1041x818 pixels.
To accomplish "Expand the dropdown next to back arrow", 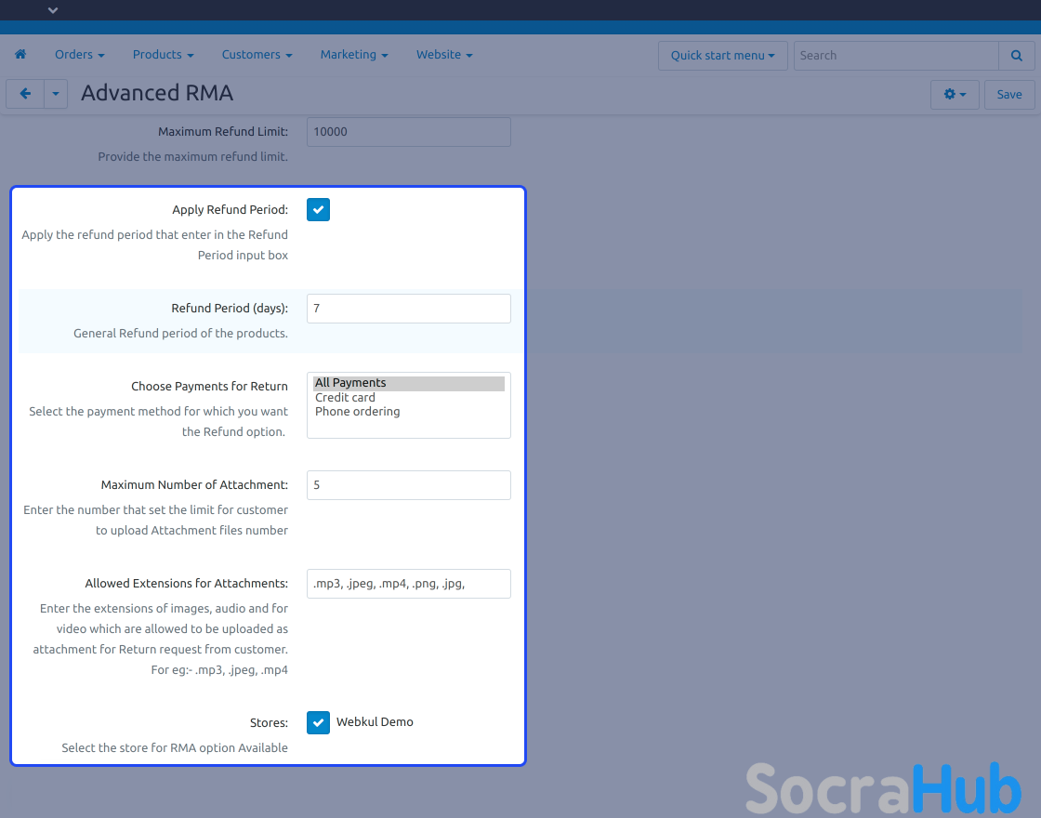I will [56, 94].
